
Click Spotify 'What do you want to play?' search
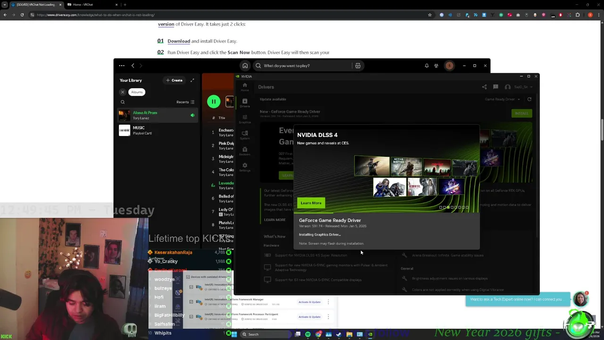(x=302, y=66)
